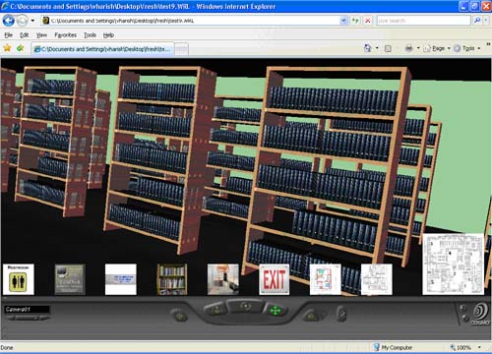Click the Refresh page icon

[355, 21]
